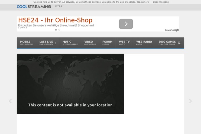This screenshot has height=134, width=201.
Task: Open the Forum menu item
Action: tap(107, 43)
